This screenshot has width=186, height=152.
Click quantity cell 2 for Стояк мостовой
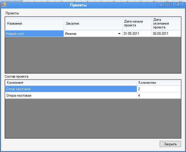pyautogui.click(x=159, y=89)
